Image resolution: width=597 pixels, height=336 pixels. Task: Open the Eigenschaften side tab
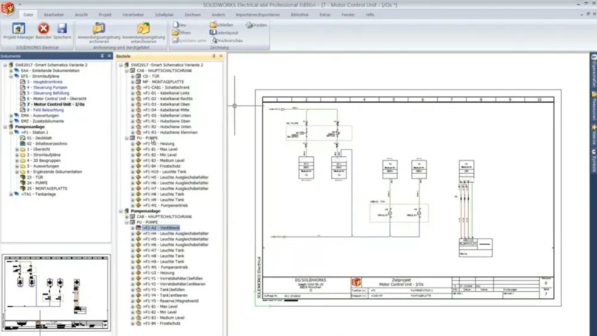coord(593,71)
